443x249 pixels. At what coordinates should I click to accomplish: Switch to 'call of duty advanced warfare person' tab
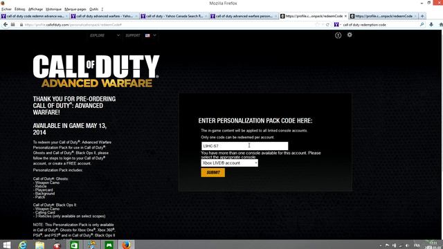point(244,16)
